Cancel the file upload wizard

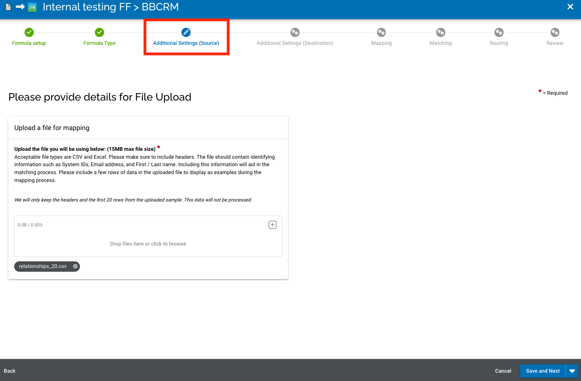(503, 371)
